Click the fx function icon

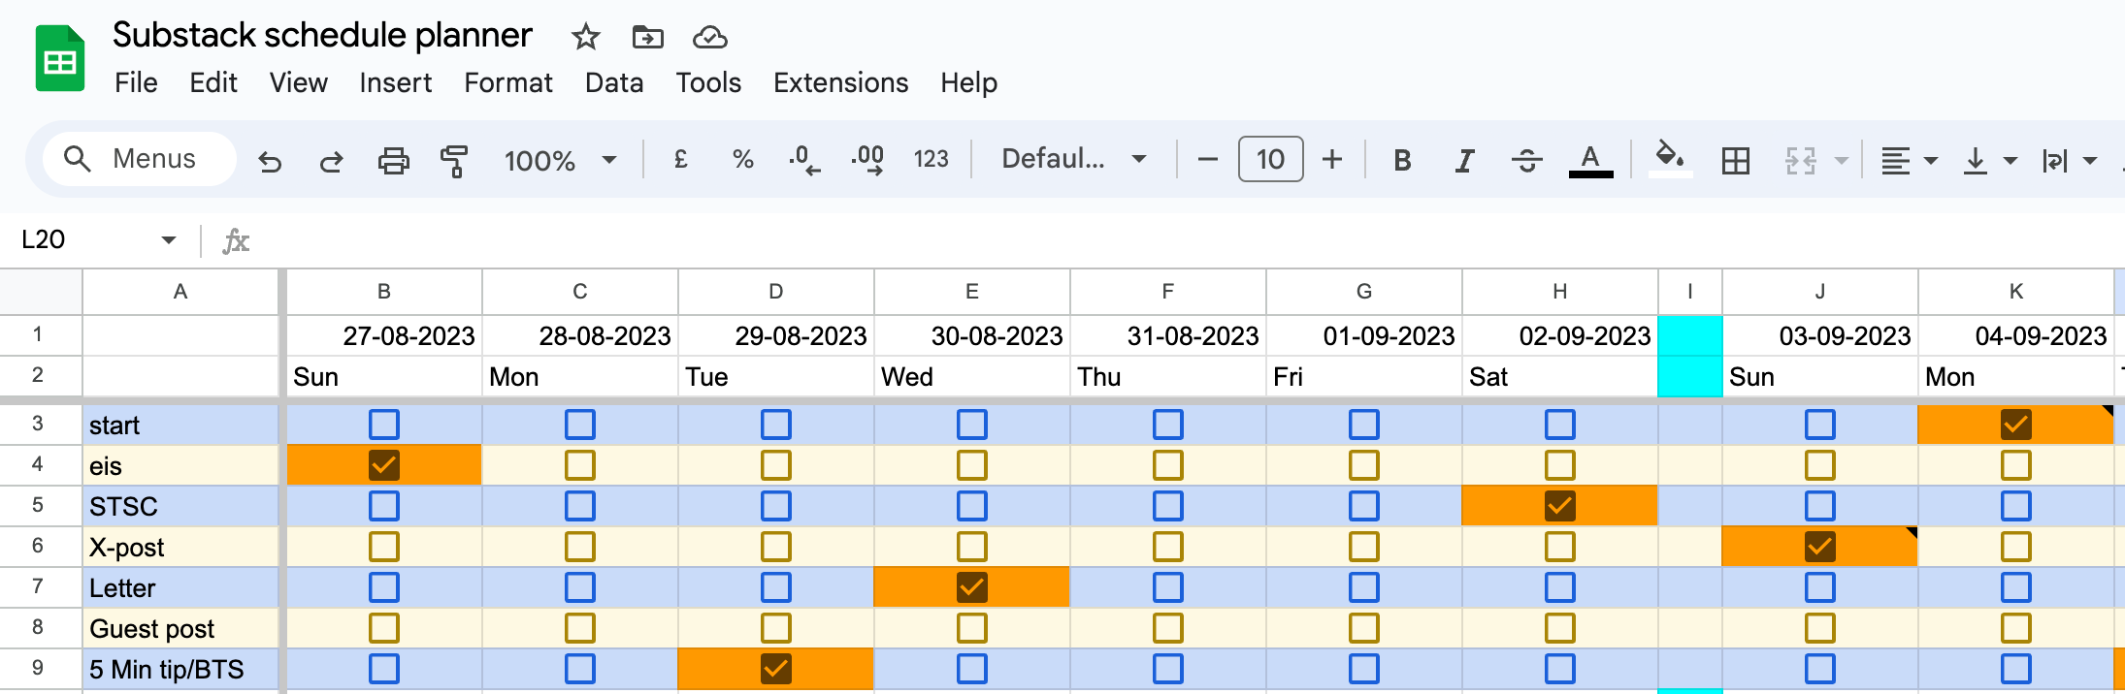236,240
